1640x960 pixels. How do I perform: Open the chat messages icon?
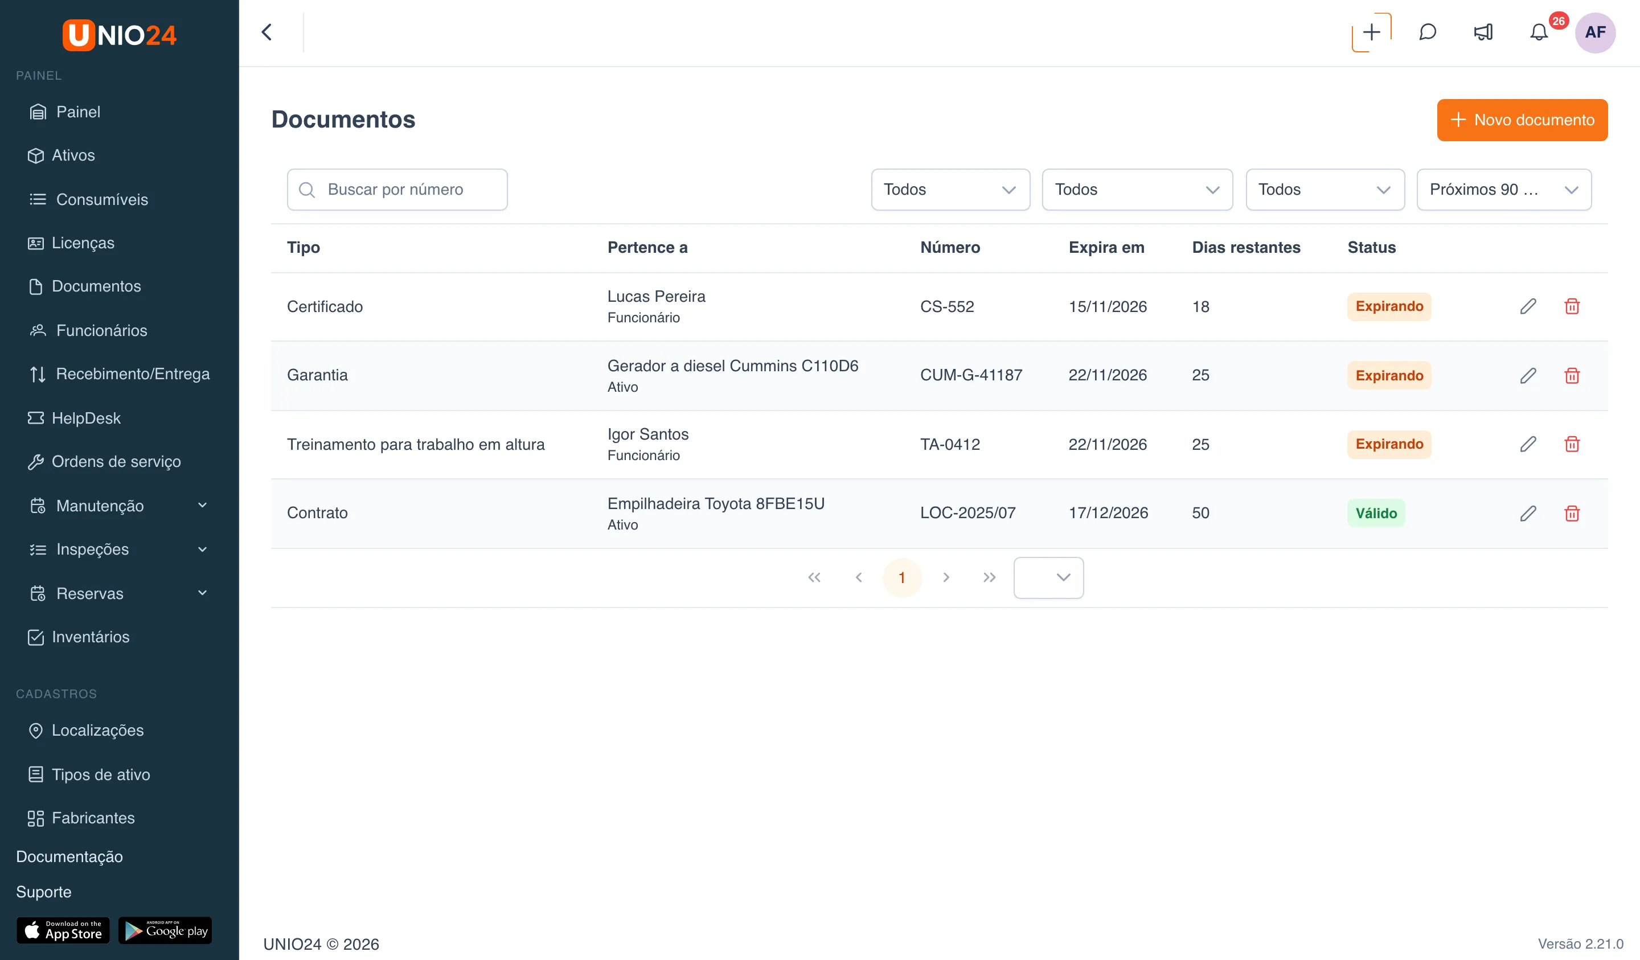coord(1427,32)
